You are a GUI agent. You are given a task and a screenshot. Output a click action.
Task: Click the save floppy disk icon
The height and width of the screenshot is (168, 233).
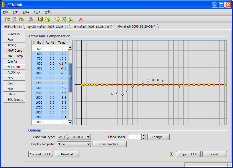(14, 19)
